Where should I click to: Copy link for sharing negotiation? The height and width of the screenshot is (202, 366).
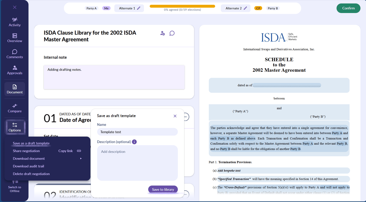(x=66, y=151)
